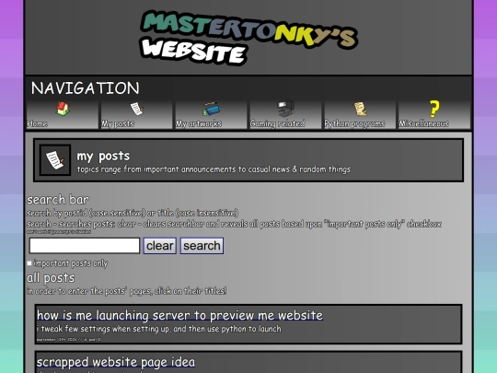Open Python programs navigation item

[360, 115]
